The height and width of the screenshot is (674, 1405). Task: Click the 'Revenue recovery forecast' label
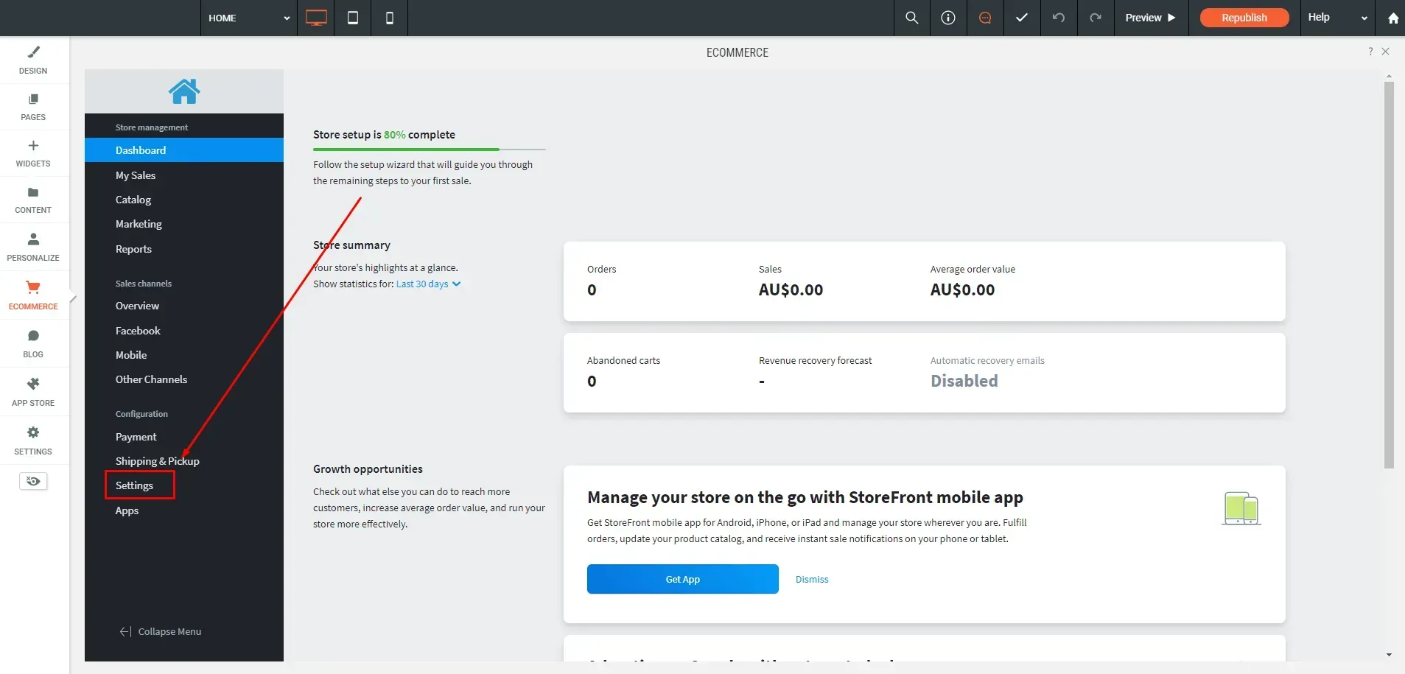coord(815,361)
